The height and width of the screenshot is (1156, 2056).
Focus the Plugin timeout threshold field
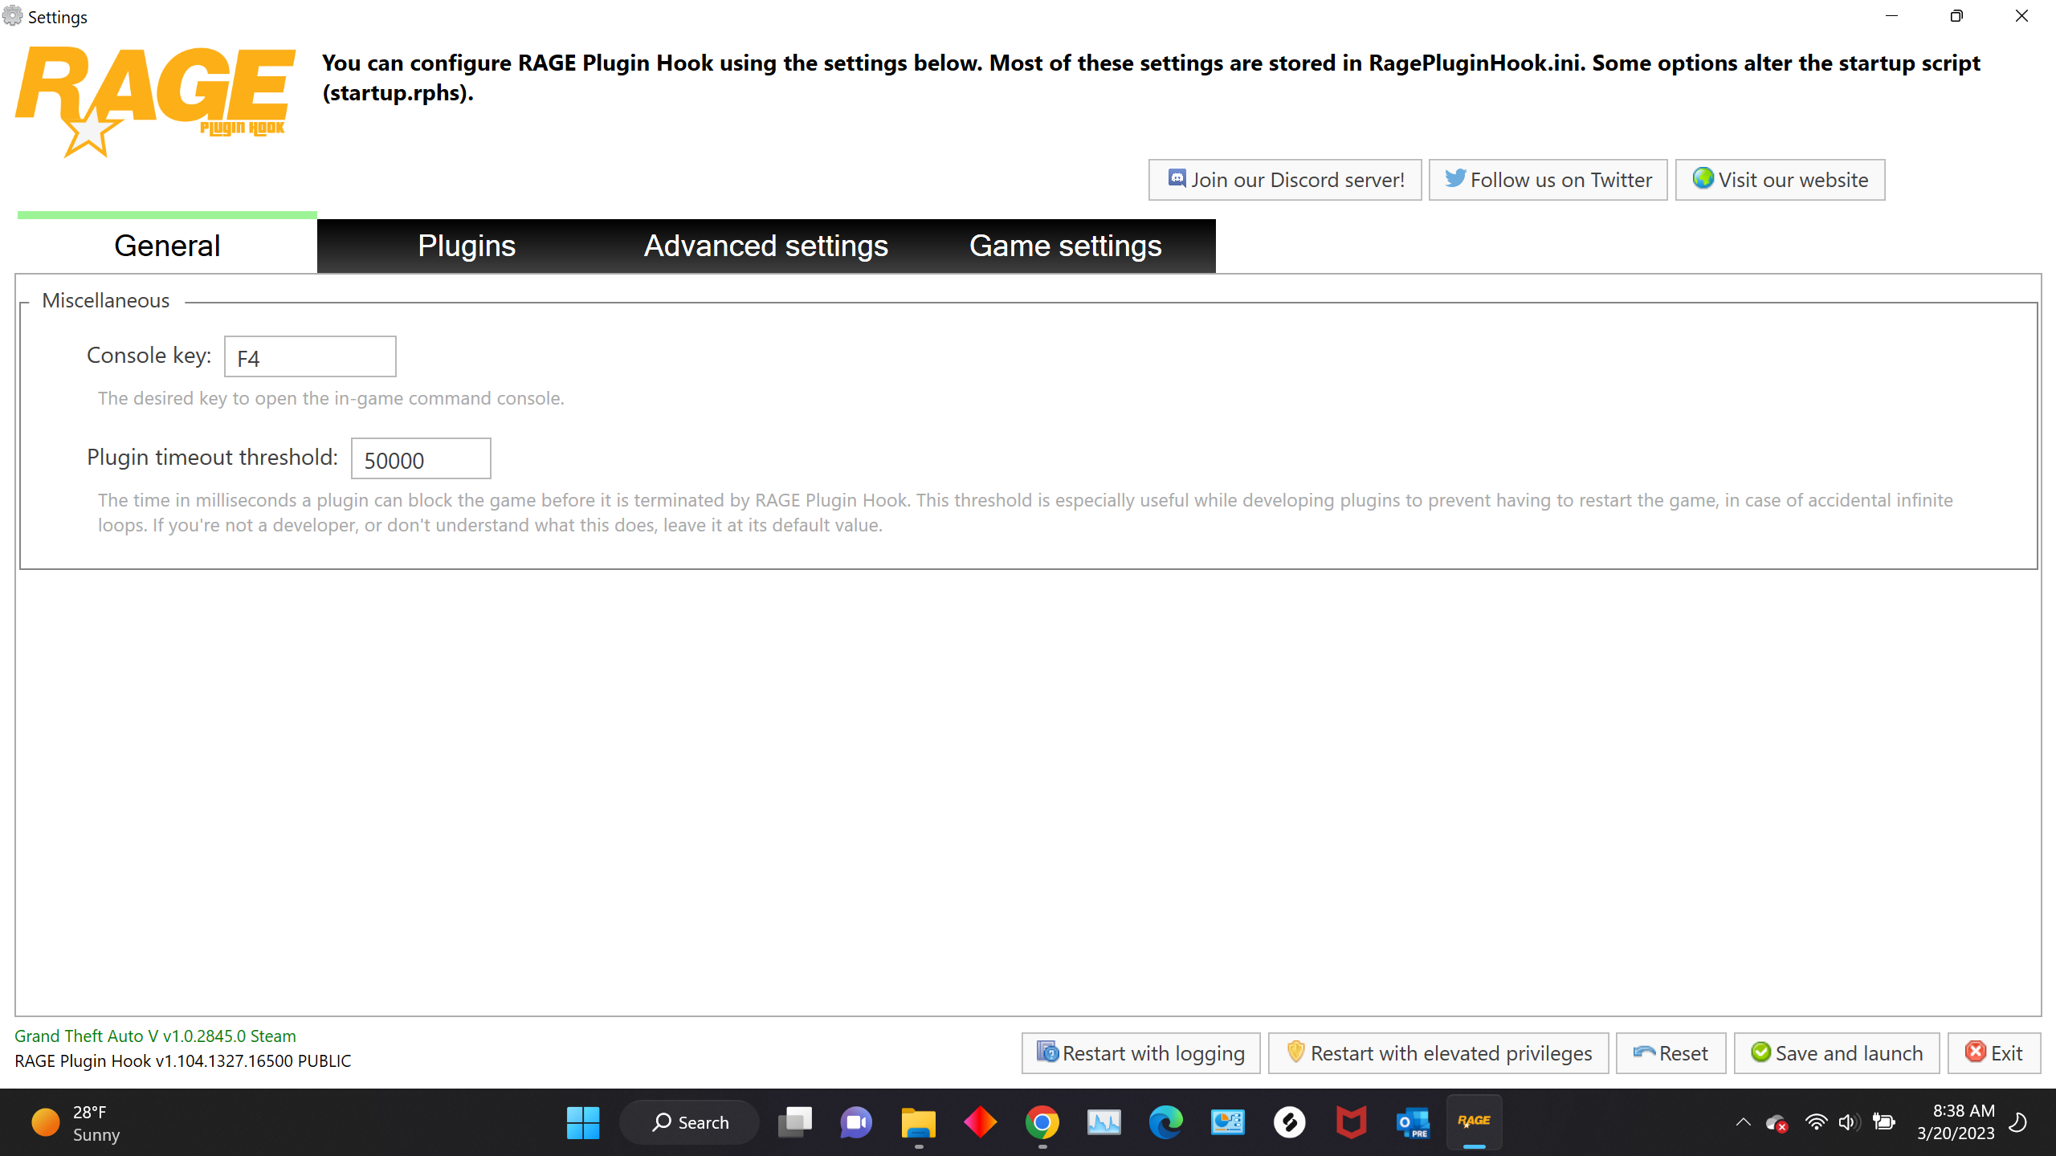(420, 459)
